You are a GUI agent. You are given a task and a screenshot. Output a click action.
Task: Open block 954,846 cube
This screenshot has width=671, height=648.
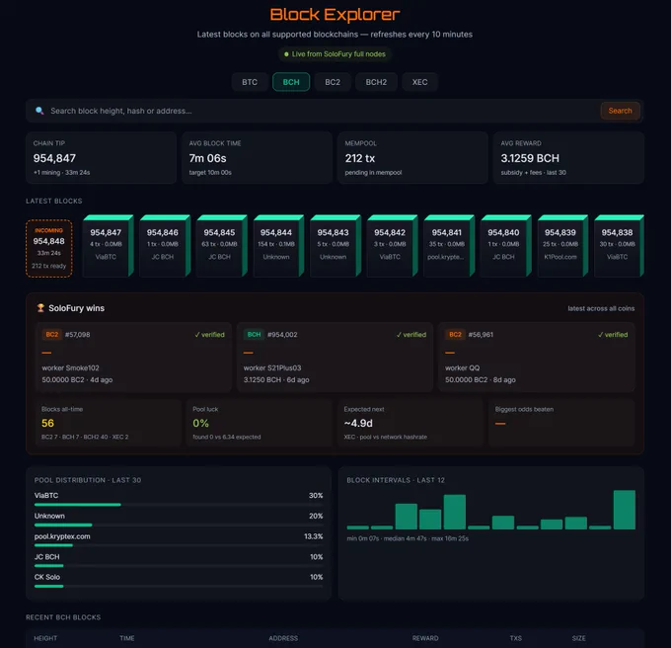pyautogui.click(x=165, y=246)
